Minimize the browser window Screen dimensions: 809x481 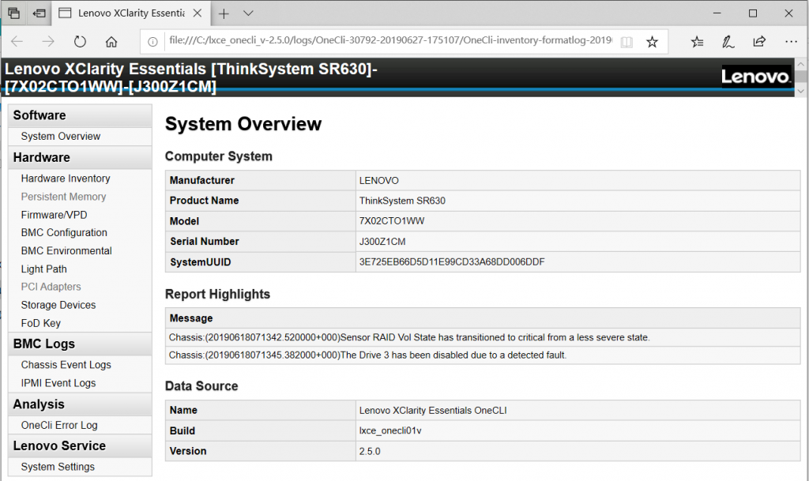click(x=717, y=13)
